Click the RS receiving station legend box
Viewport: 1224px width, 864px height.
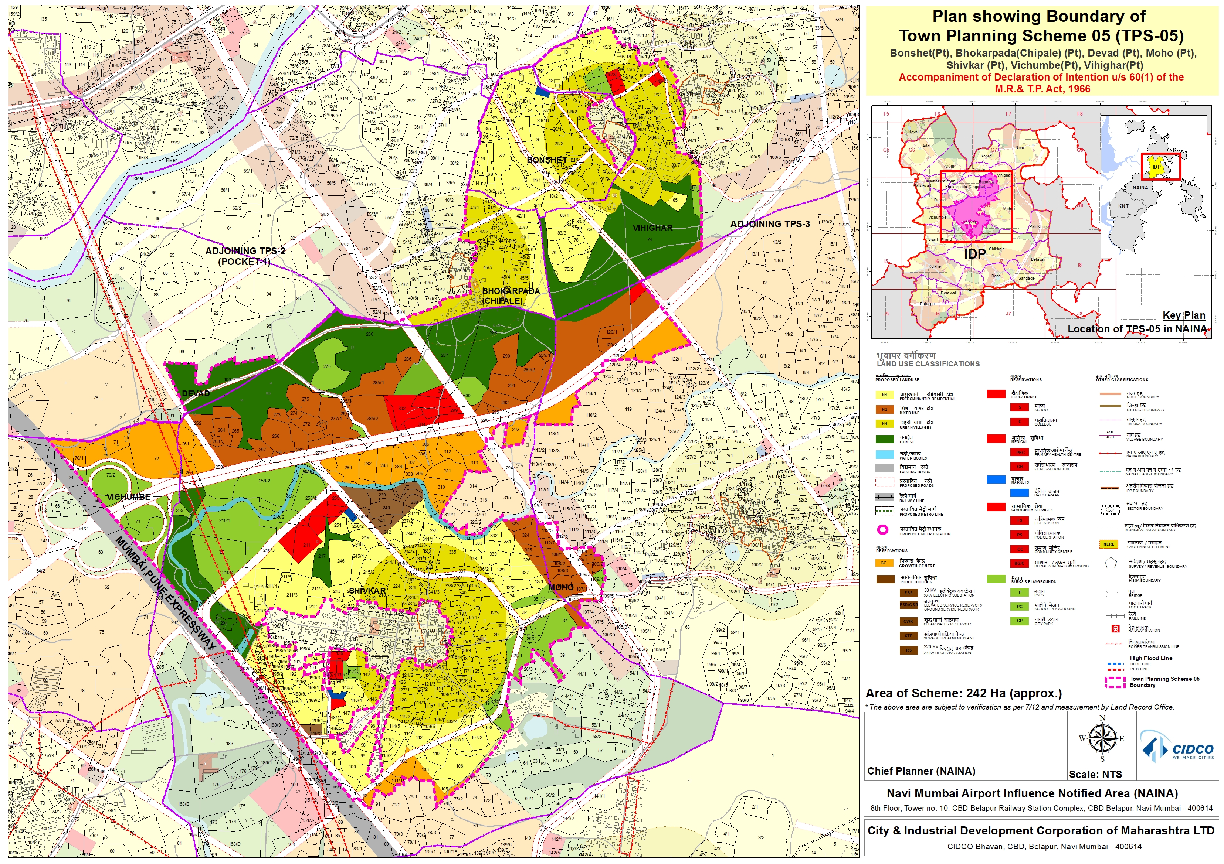tap(908, 650)
